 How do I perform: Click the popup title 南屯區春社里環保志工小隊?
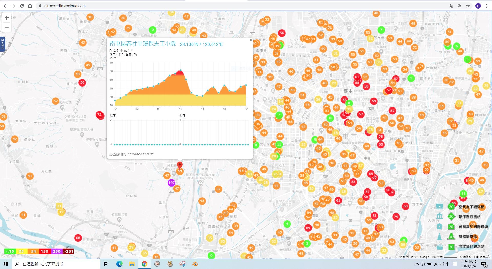click(x=143, y=44)
